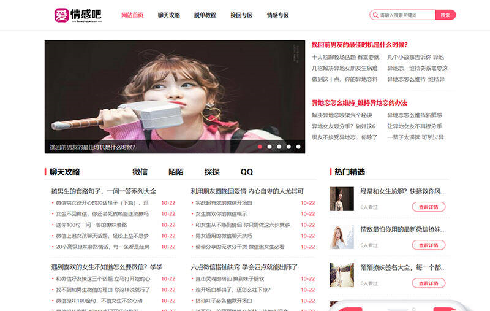Image resolution: width=490 pixels, height=311 pixels.
Task: Switch to the QQ tab
Action: pyautogui.click(x=247, y=172)
